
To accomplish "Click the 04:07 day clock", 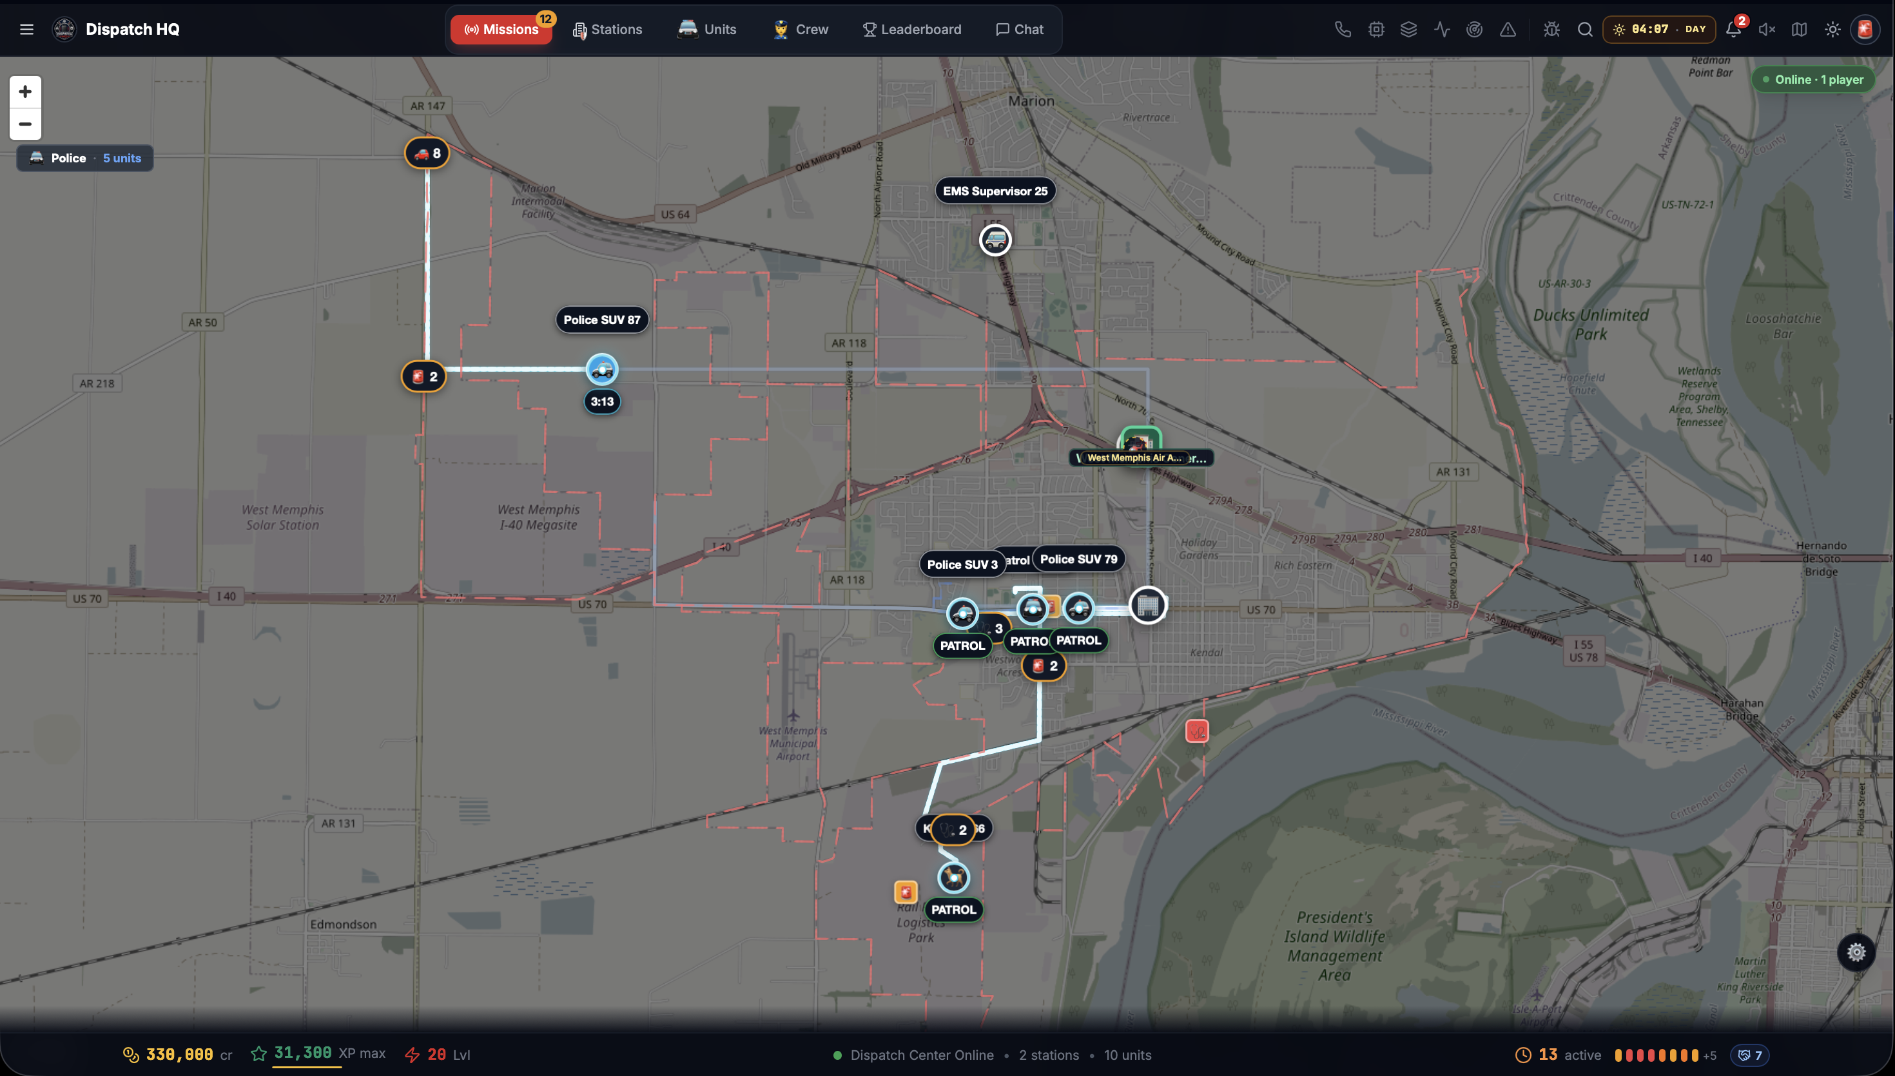I will tap(1659, 30).
